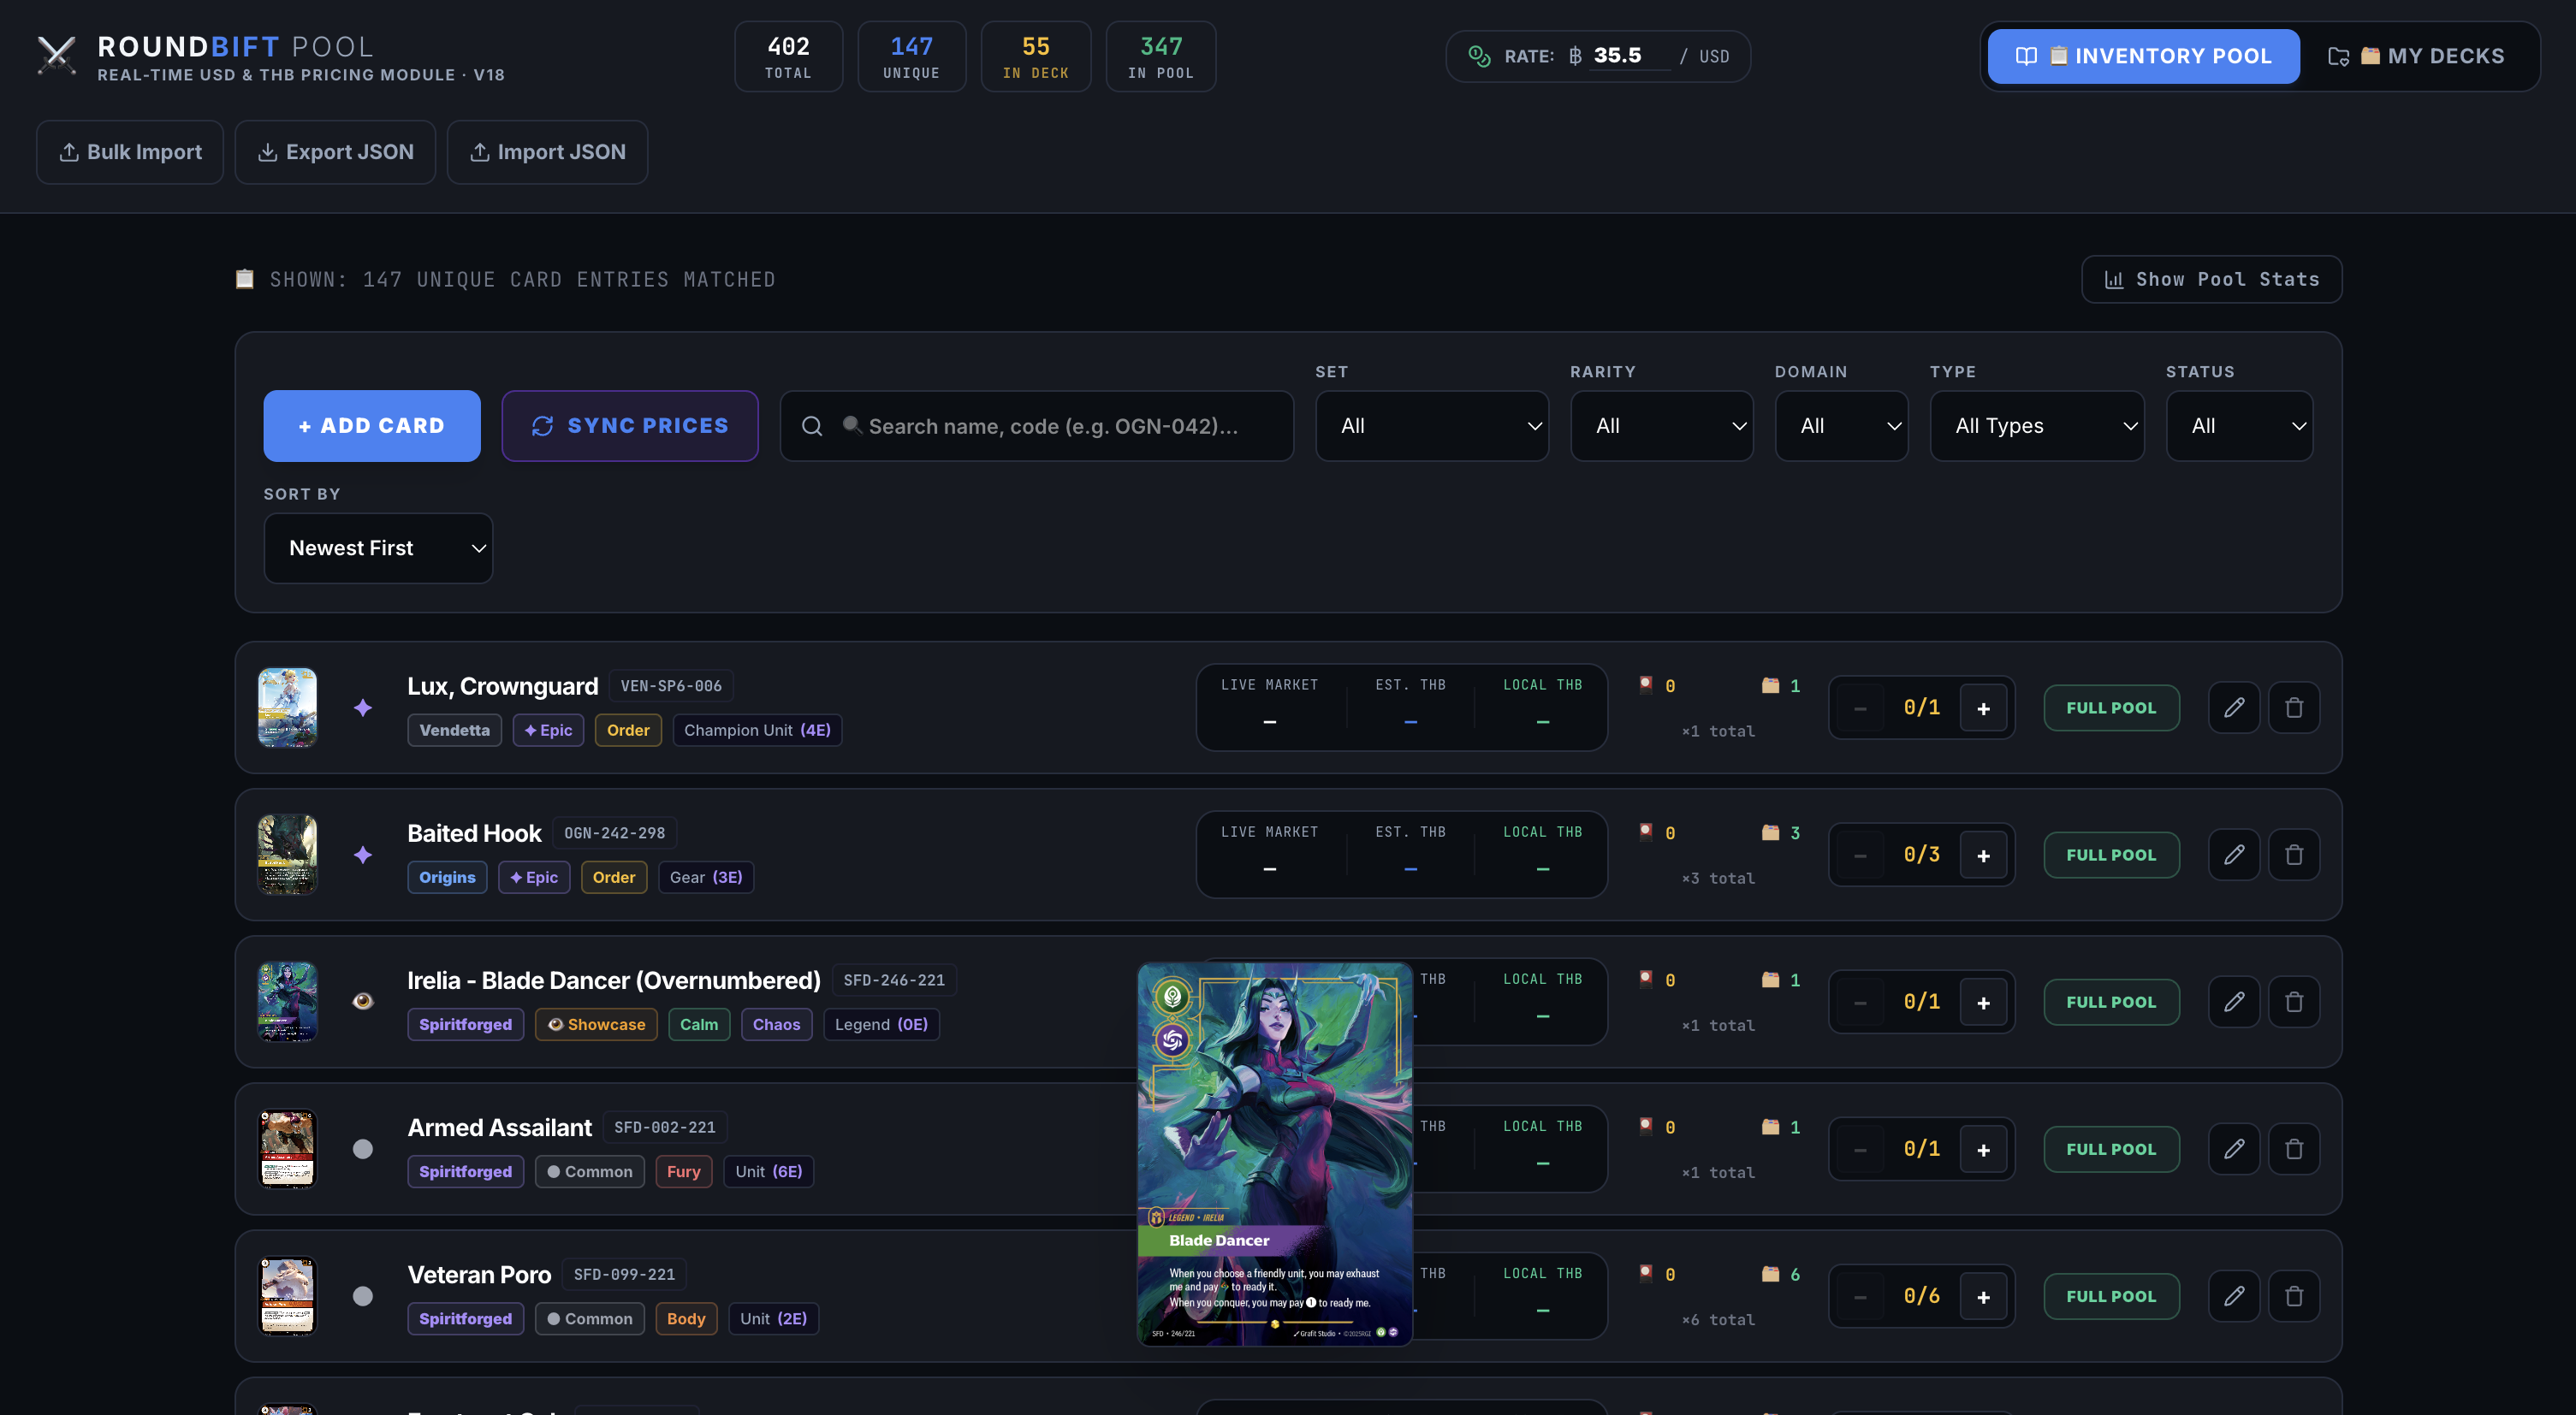Delete the Irelia - Blade Dancer card

tap(2294, 1001)
